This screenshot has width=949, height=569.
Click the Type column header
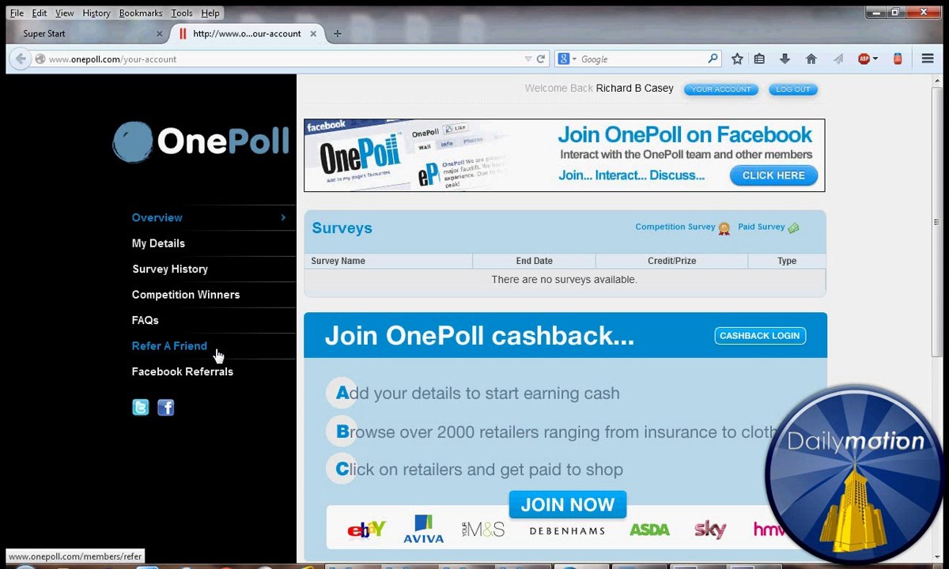(x=787, y=261)
